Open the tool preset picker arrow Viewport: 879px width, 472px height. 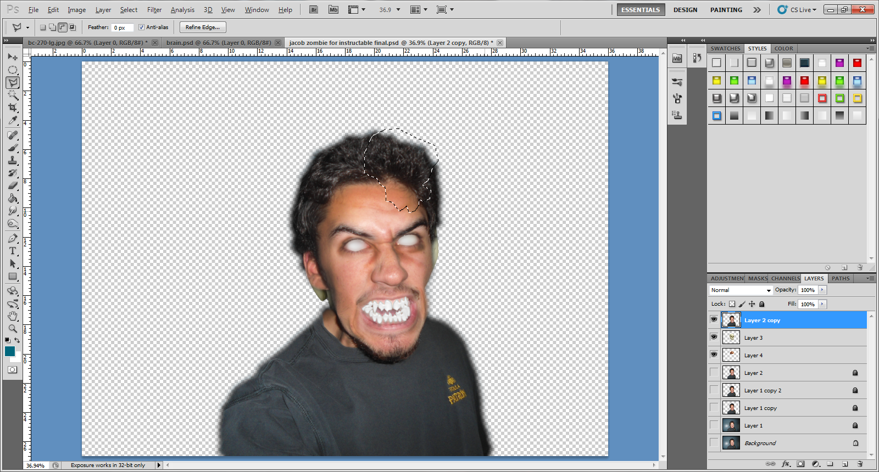[x=27, y=27]
